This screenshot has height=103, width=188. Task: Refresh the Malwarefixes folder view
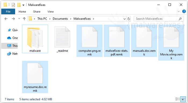(129, 19)
